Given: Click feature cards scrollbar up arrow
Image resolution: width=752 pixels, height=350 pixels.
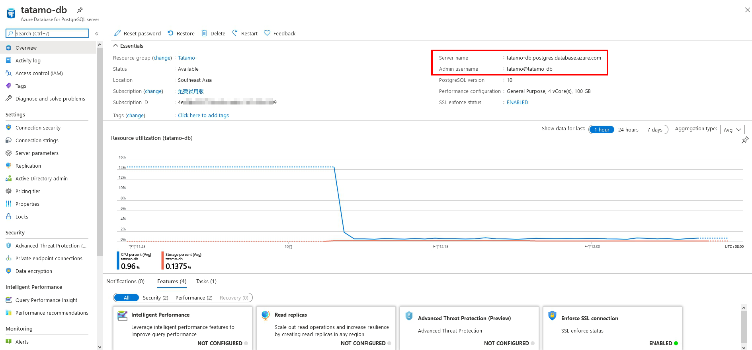Looking at the screenshot, I should [x=744, y=307].
